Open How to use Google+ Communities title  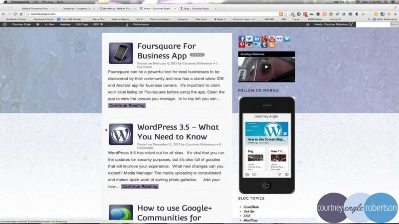pos(175,213)
